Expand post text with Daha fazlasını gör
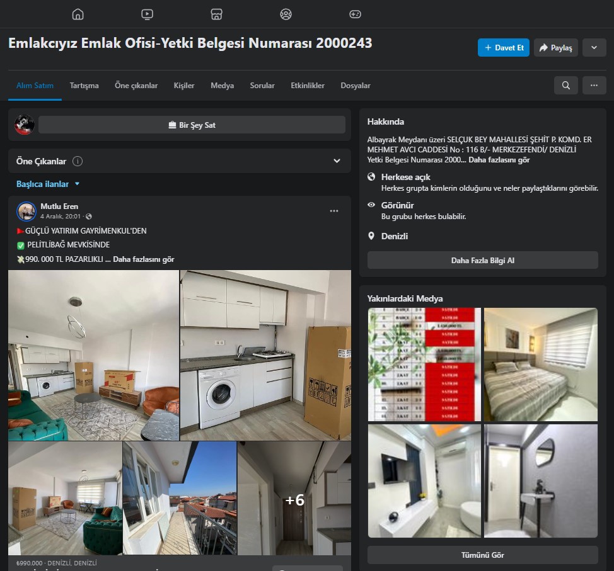The height and width of the screenshot is (571, 614). coord(144,259)
